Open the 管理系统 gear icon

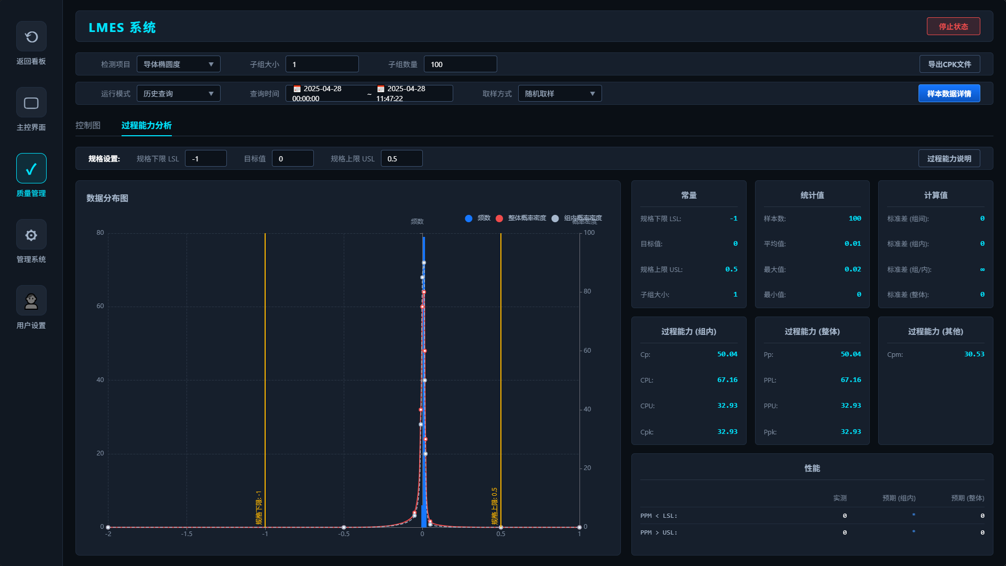[31, 235]
